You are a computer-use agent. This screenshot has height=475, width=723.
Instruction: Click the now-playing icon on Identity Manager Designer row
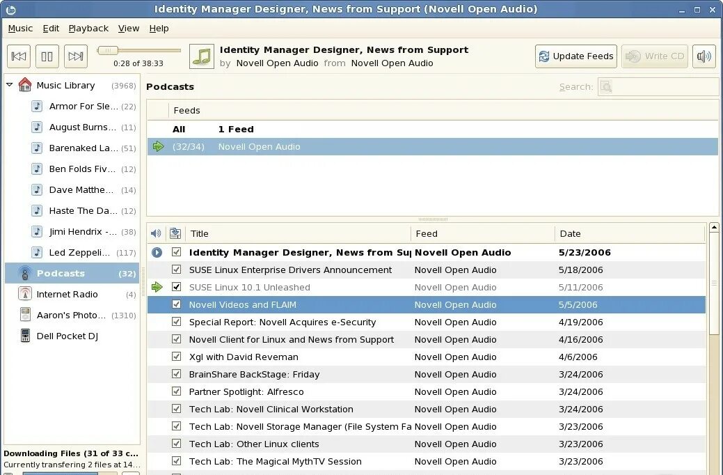157,253
